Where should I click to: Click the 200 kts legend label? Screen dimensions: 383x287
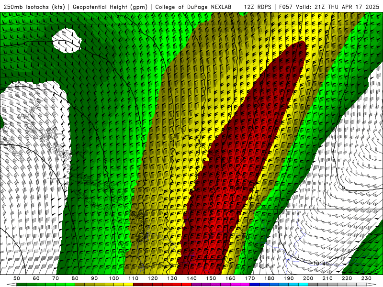click(x=308, y=278)
